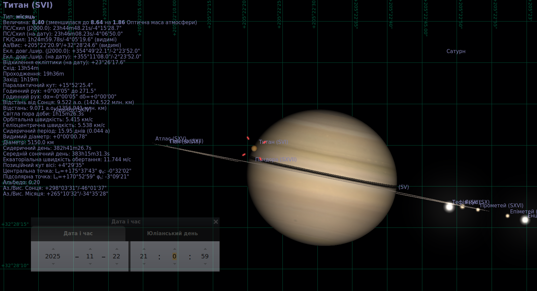Increase the month 11 using the up arrow
The height and width of the screenshot is (291, 537).
[x=90, y=249]
